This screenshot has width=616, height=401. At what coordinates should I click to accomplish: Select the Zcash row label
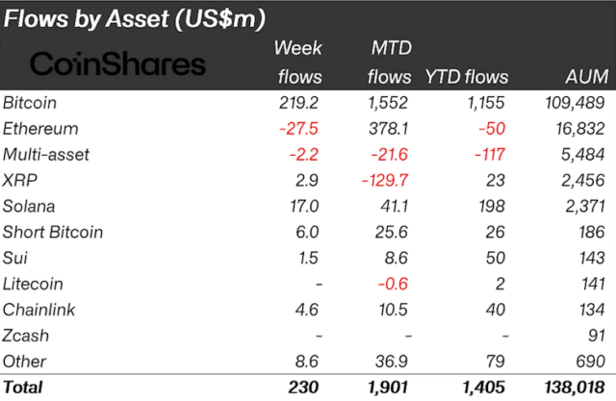click(27, 336)
